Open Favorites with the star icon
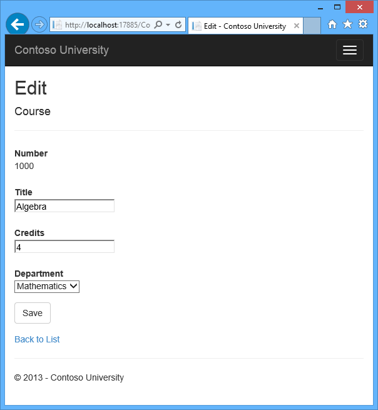The width and height of the screenshot is (378, 410). click(x=347, y=24)
